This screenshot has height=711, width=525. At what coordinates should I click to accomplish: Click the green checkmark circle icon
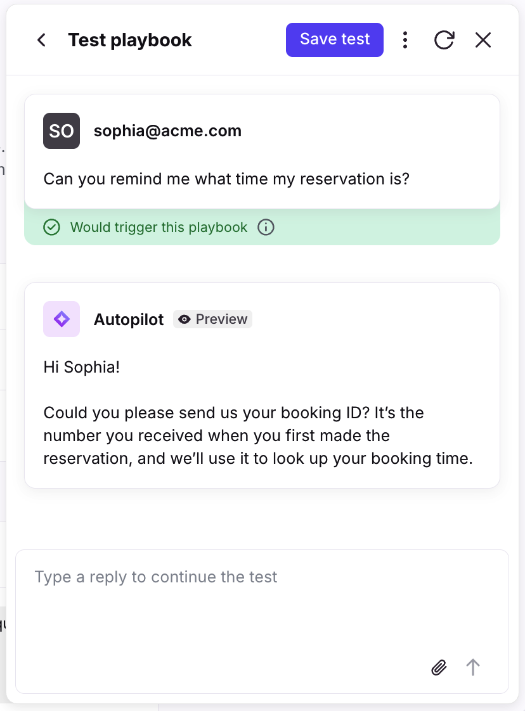click(x=51, y=227)
